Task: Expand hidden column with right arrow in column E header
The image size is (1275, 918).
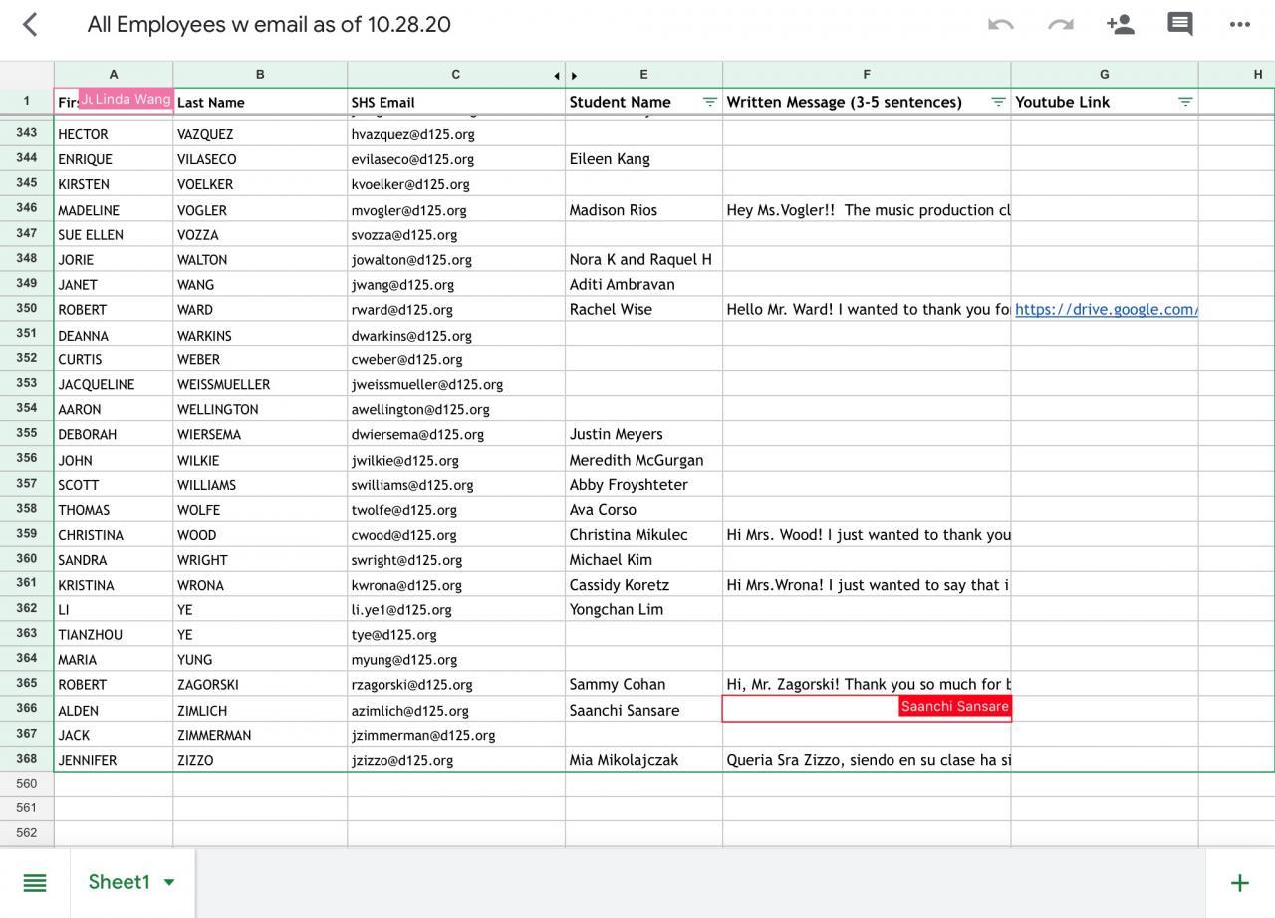Action: coord(575,75)
